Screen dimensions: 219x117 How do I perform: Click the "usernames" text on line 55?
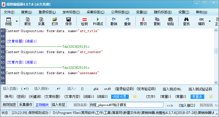[88, 73]
